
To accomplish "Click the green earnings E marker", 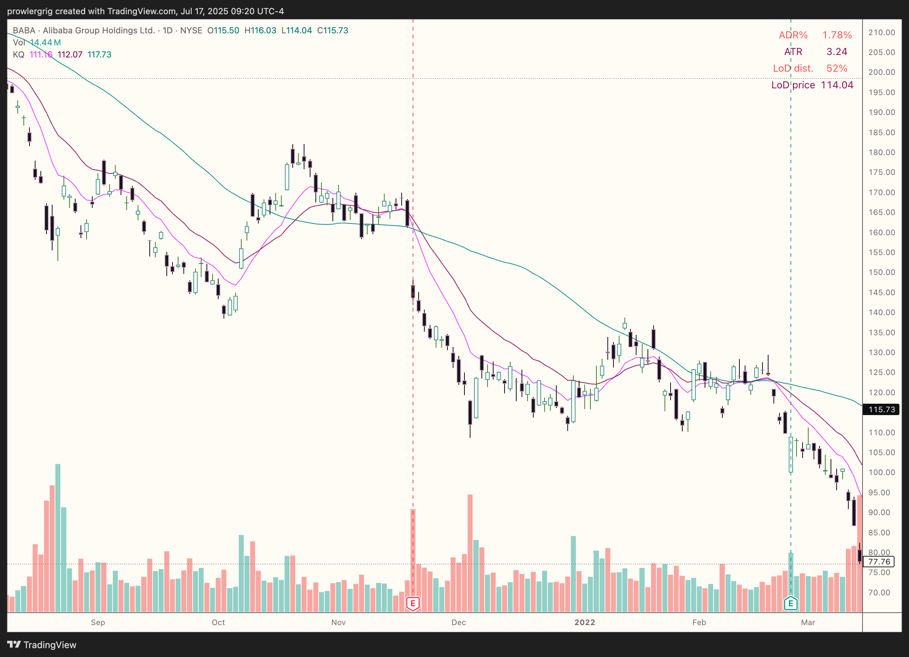I will point(790,603).
